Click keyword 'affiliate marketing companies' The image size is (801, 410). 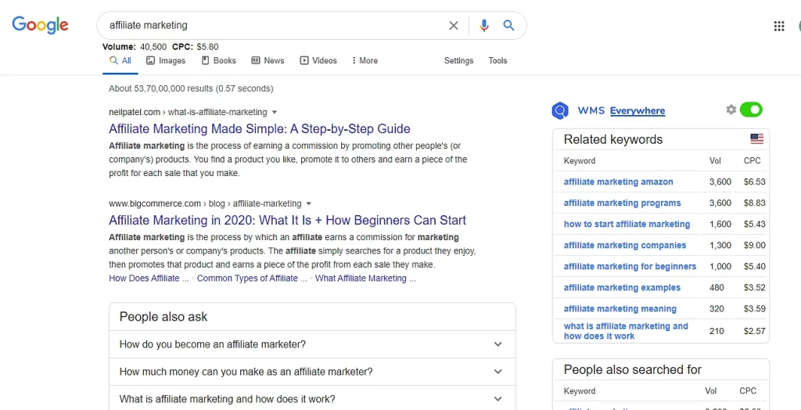(x=625, y=246)
